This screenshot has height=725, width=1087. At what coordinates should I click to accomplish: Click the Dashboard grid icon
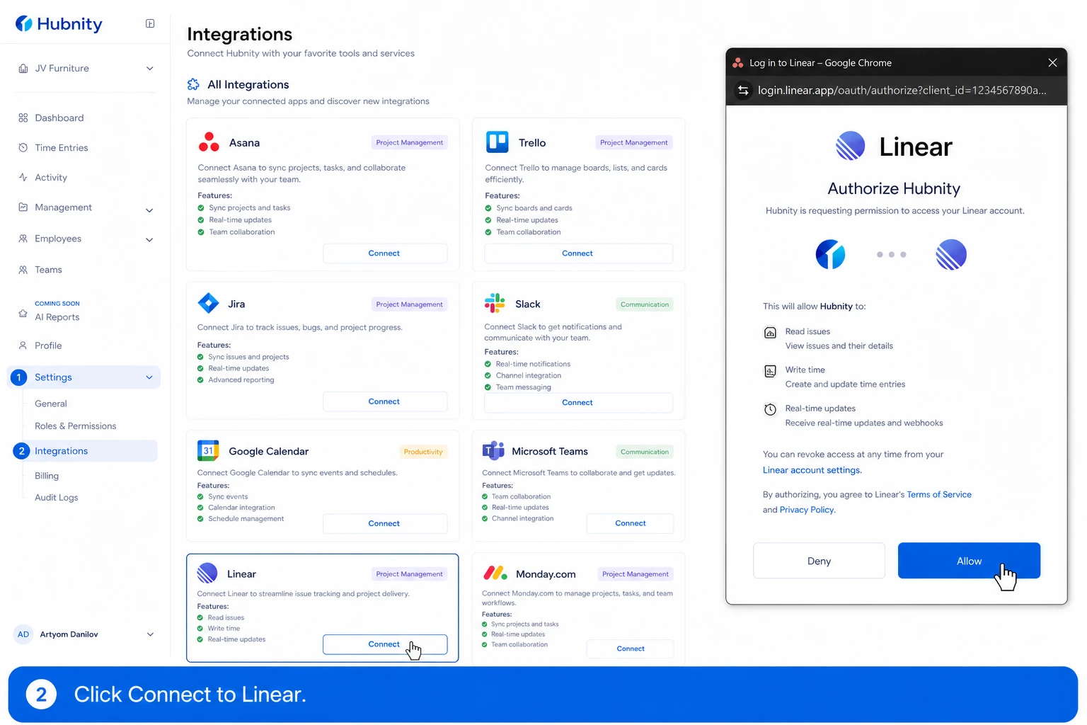pyautogui.click(x=23, y=118)
